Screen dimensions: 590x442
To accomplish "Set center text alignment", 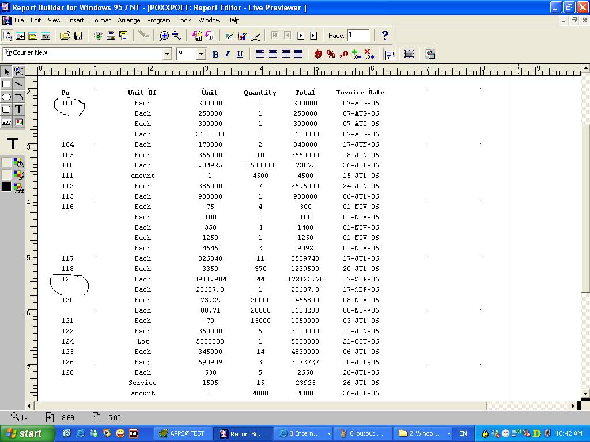I will tap(273, 54).
